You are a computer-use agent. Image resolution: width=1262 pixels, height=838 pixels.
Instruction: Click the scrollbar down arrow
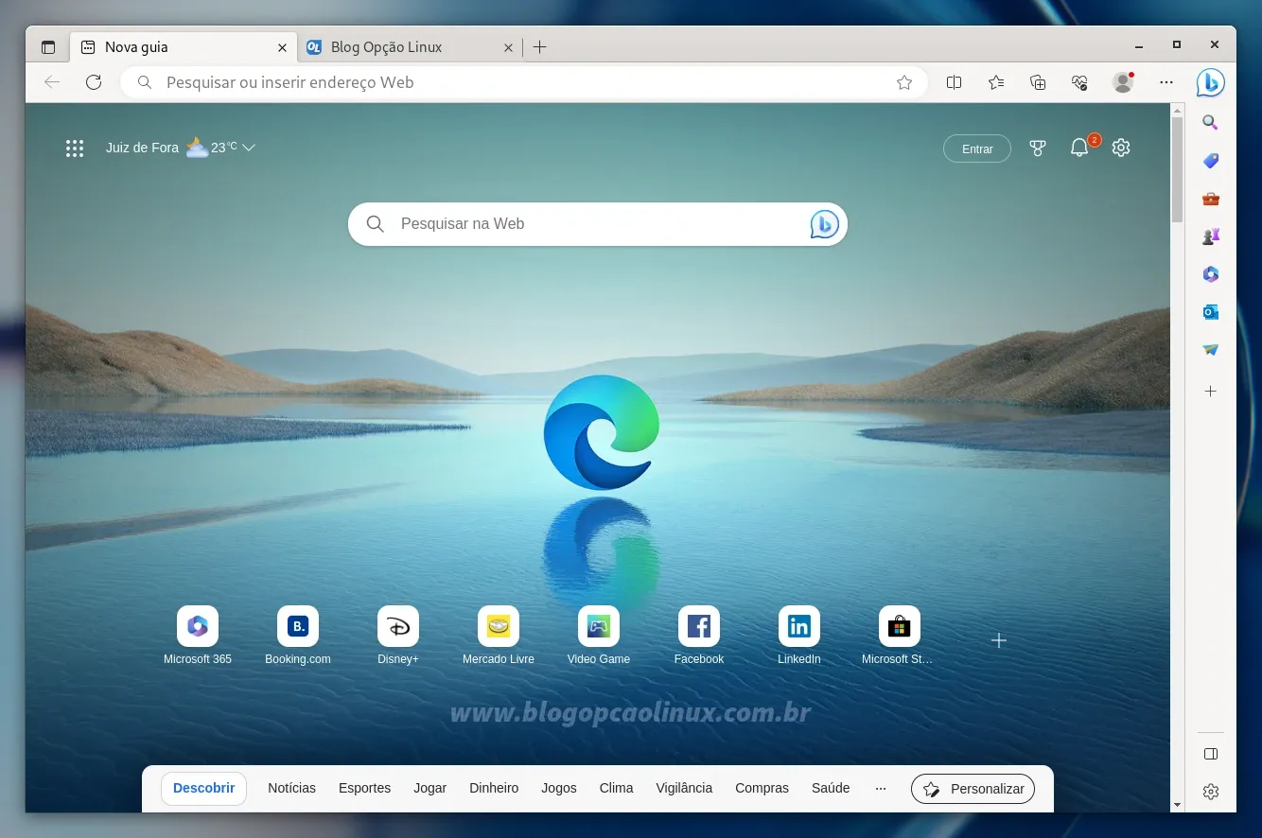(x=1177, y=805)
